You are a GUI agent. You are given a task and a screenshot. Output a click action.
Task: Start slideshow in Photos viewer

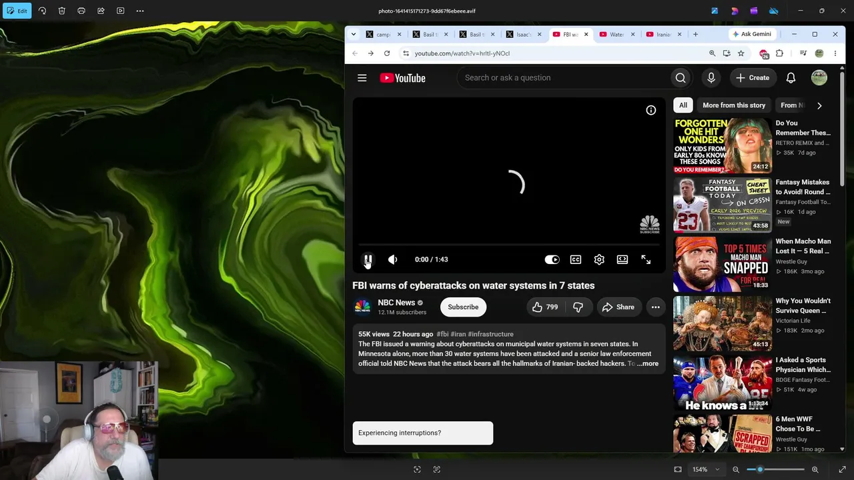pos(120,11)
